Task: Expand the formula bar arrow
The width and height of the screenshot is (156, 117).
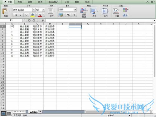Action: tap(154, 20)
